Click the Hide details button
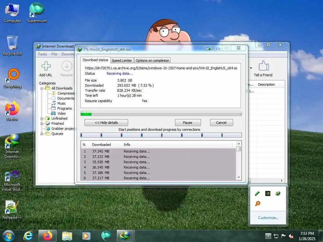Screen dimensions: 323x242 [106, 123]
